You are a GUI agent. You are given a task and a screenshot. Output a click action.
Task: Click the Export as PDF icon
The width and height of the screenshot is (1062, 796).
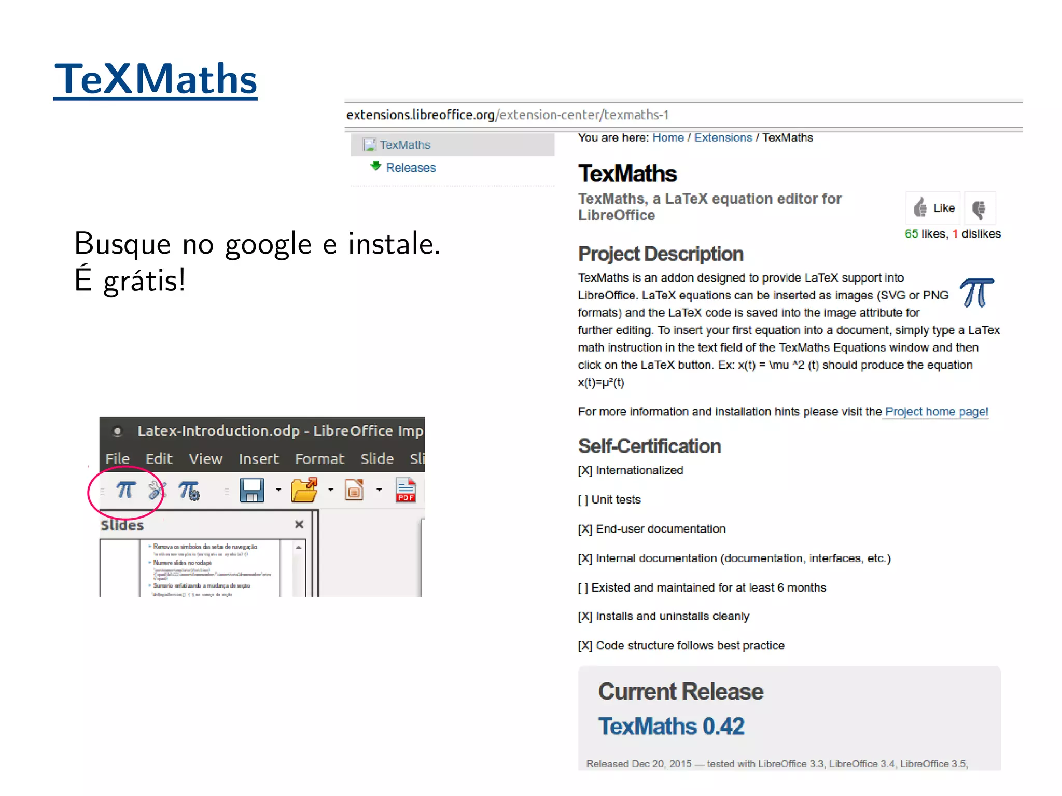click(x=406, y=490)
